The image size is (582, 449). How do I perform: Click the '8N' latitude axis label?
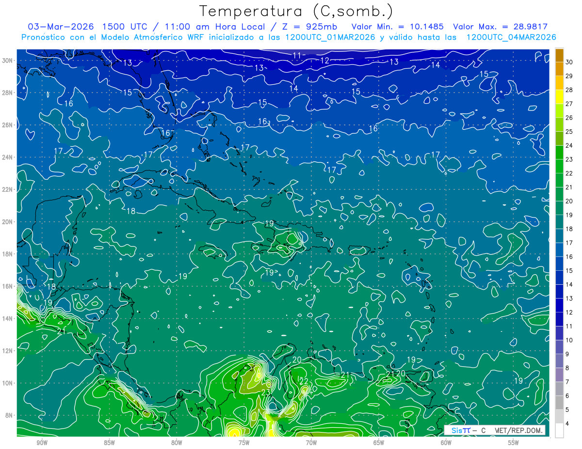pos(10,415)
